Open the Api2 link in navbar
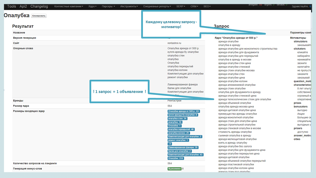This screenshot has height=178, width=316. [x=23, y=6]
